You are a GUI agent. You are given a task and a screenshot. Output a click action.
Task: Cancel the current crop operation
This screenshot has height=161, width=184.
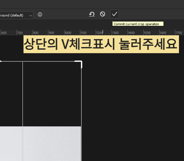[102, 14]
